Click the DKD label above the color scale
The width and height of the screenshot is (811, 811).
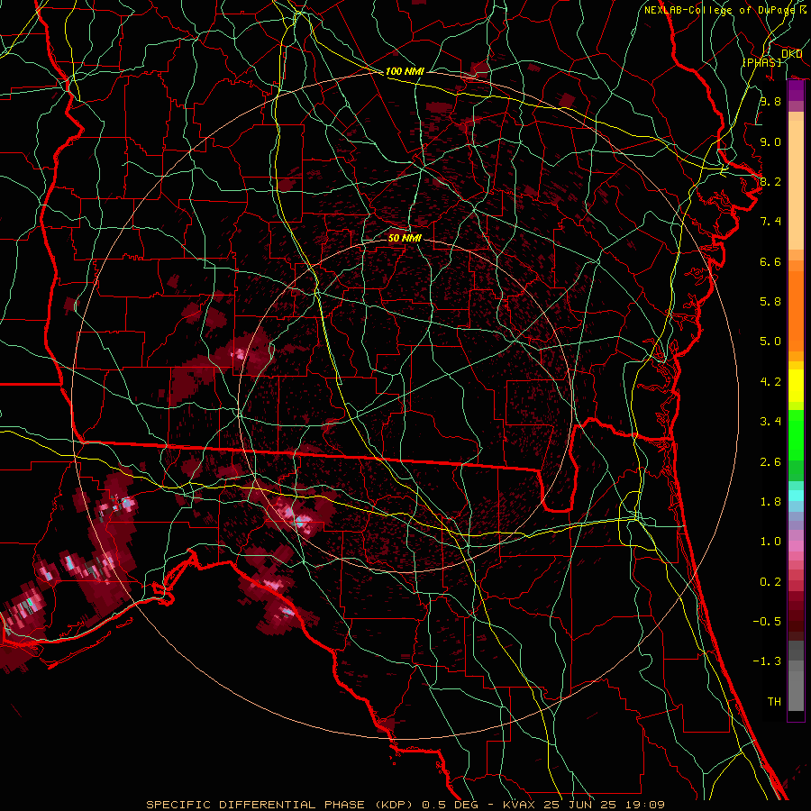(791, 54)
